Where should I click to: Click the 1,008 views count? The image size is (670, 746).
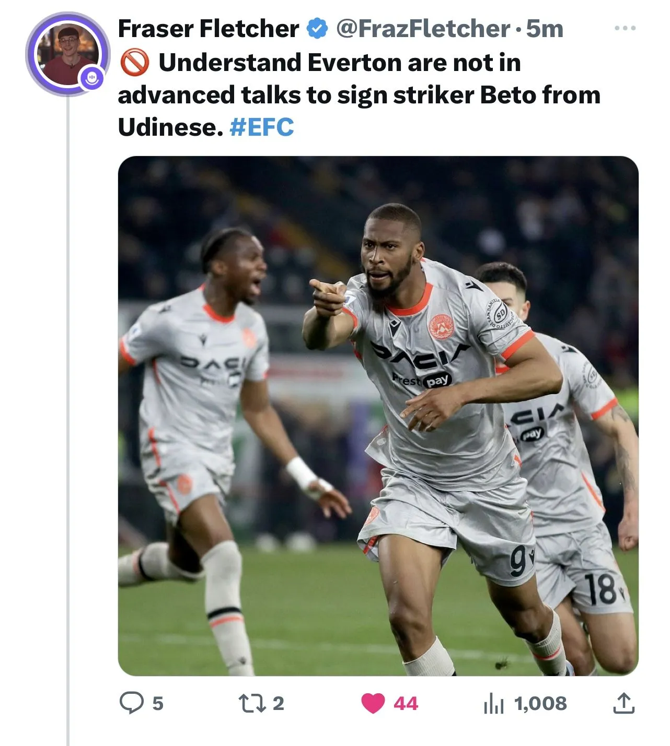pos(540,704)
